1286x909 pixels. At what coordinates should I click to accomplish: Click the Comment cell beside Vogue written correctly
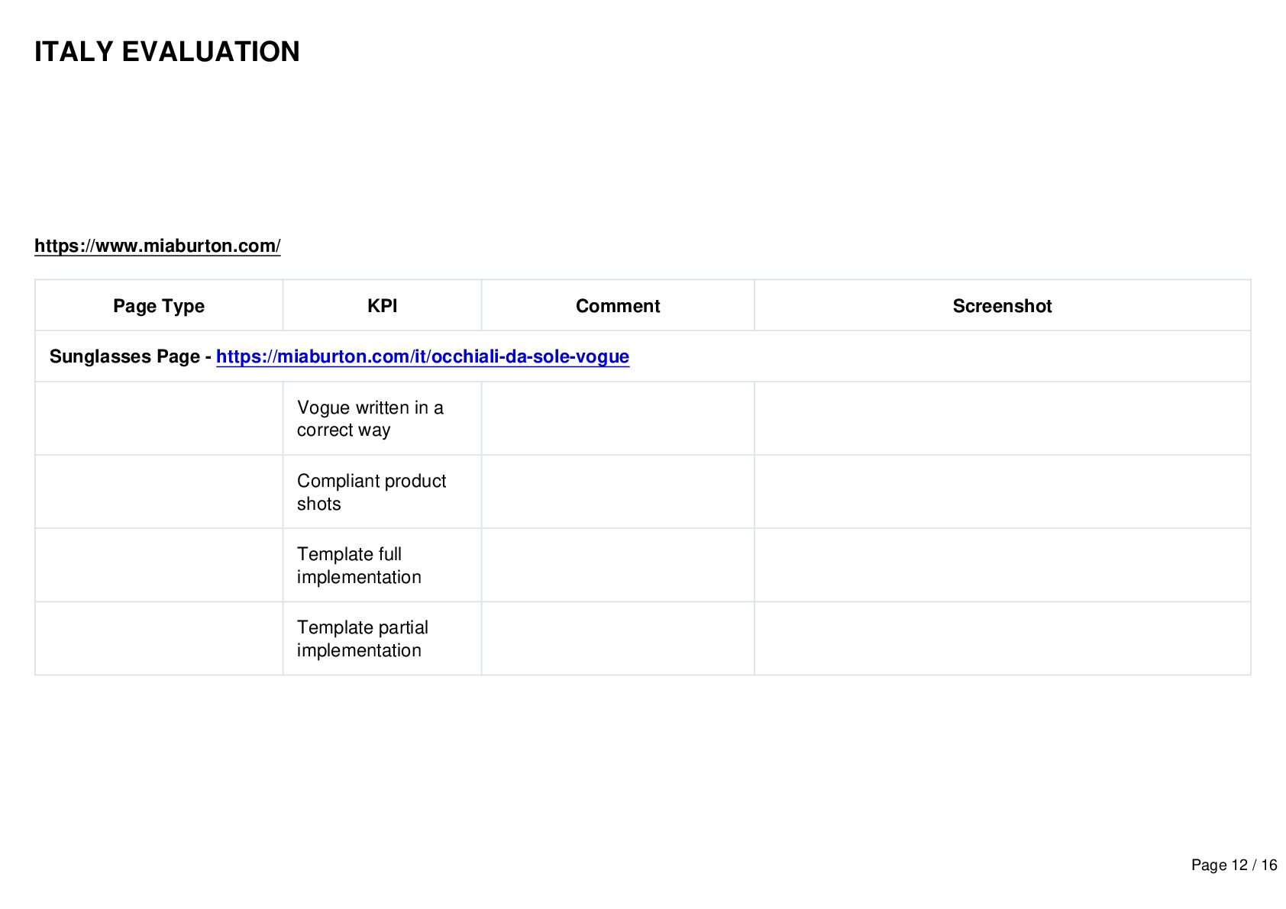618,418
